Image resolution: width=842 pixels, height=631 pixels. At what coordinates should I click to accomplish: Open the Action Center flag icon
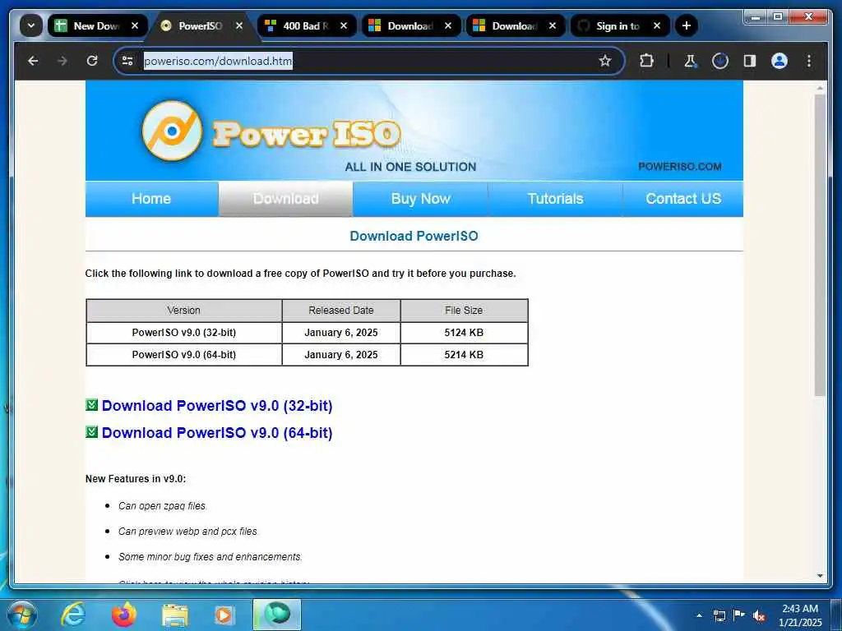coord(739,615)
